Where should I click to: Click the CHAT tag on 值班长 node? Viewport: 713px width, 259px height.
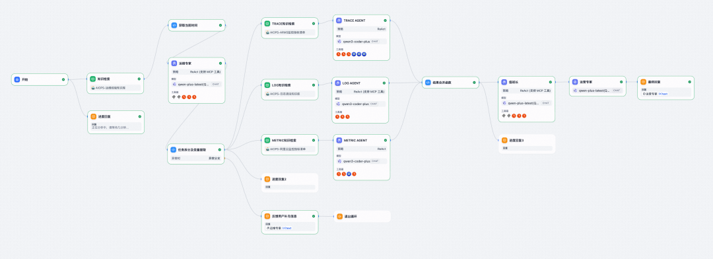(546, 103)
